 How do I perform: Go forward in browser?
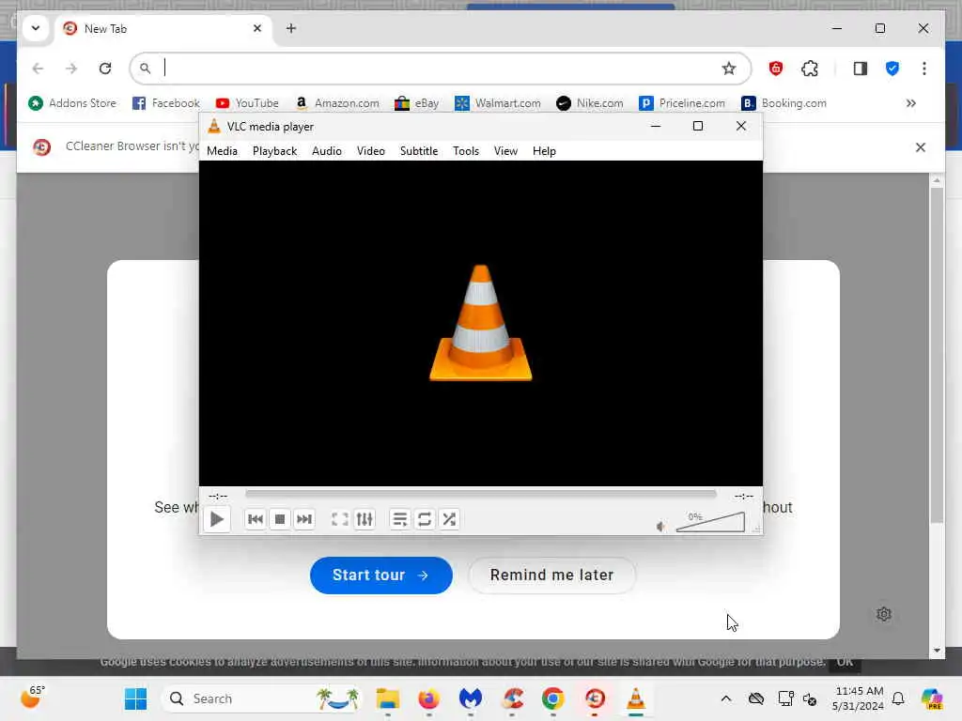tap(71, 68)
